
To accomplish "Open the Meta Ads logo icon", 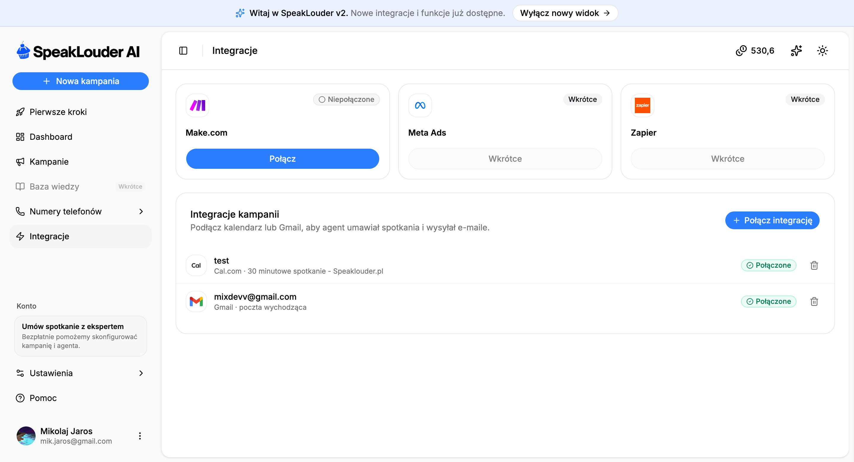I will point(420,105).
